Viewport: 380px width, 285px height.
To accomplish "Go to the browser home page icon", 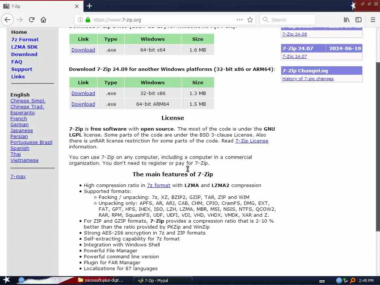I will point(43,20).
